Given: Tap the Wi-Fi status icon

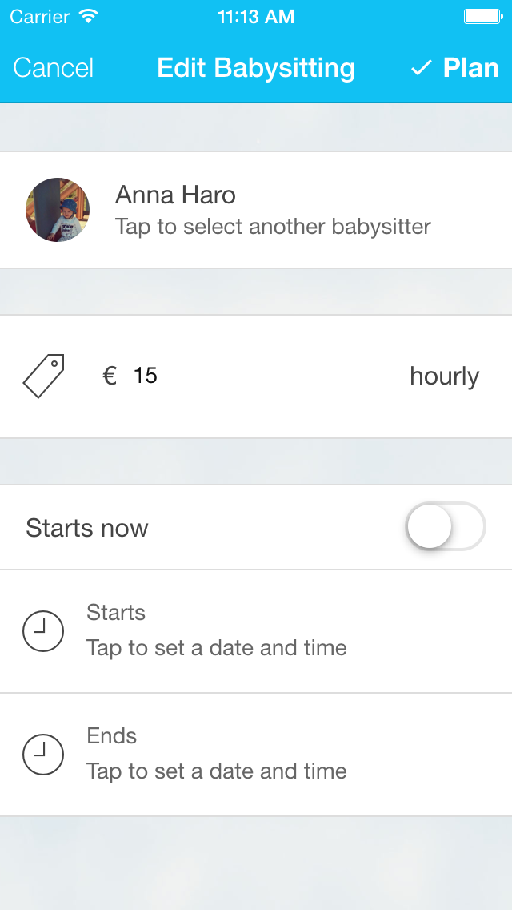Looking at the screenshot, I should tap(88, 16).
